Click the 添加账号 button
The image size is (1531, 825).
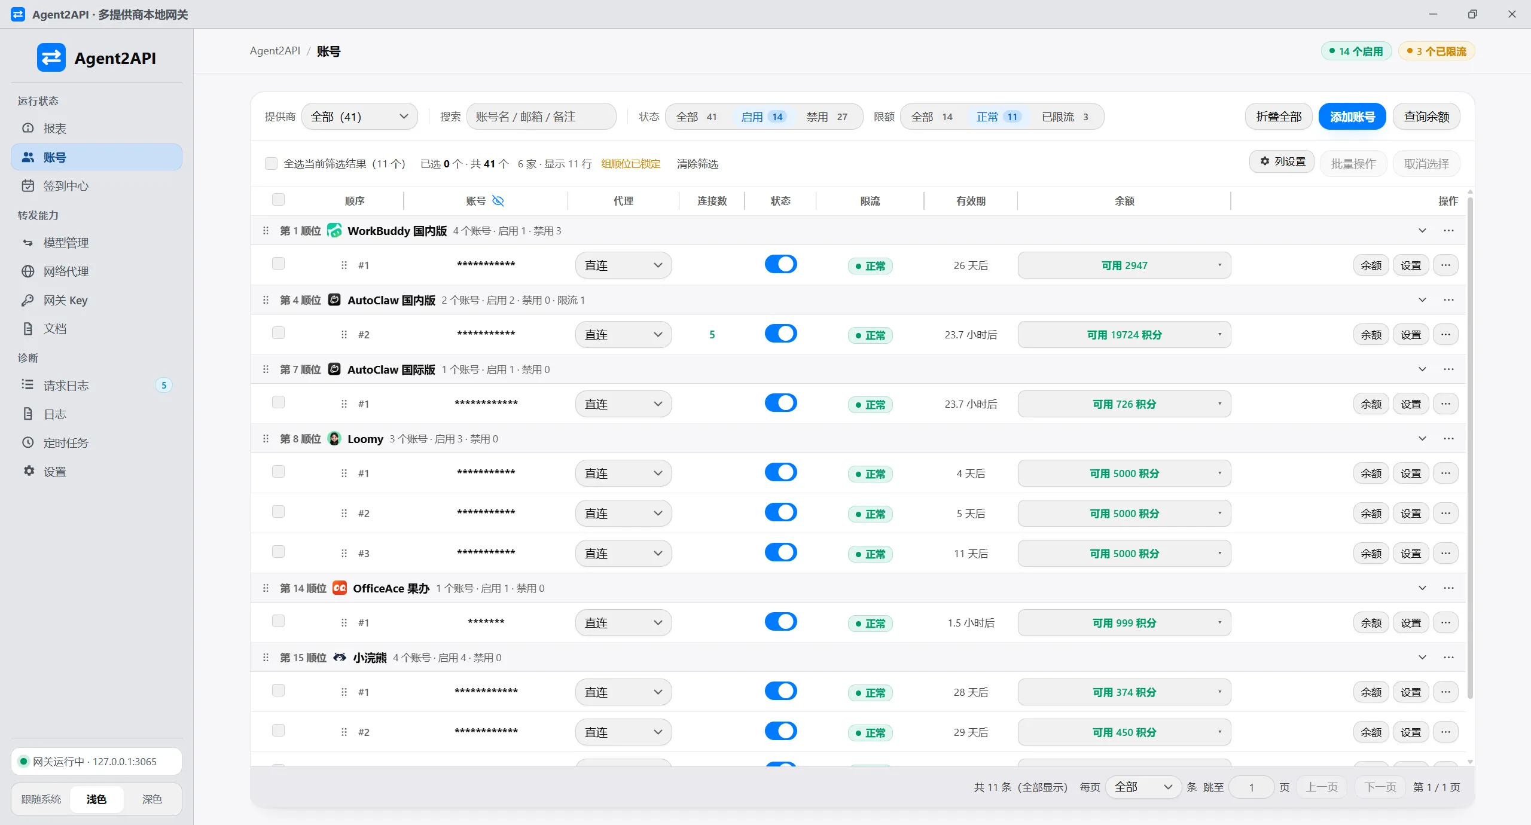click(1352, 117)
